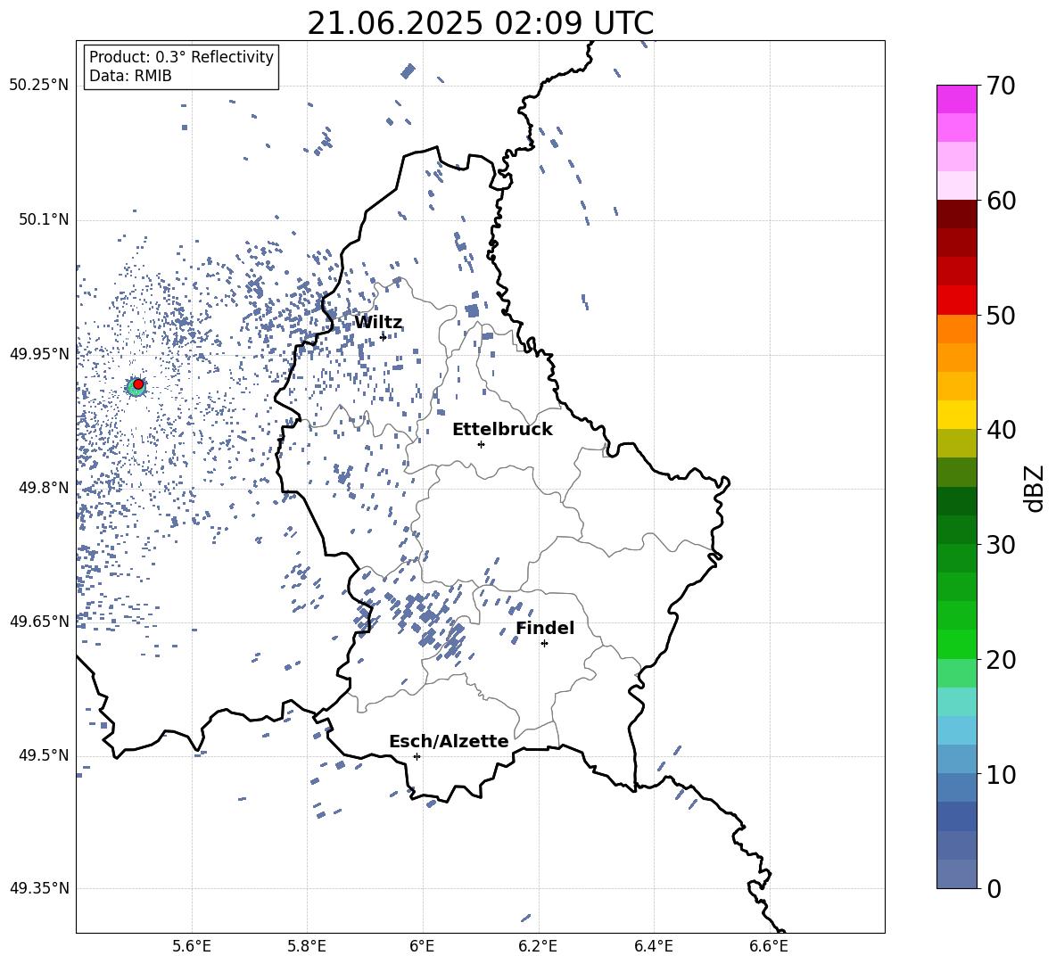Viewport: 1056px width, 964px height.
Task: Click the dark maroon colorbar segment below 60
Action: [x=956, y=214]
